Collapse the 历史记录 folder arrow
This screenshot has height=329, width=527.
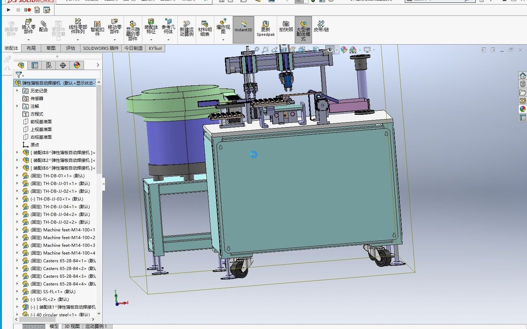(x=17, y=90)
